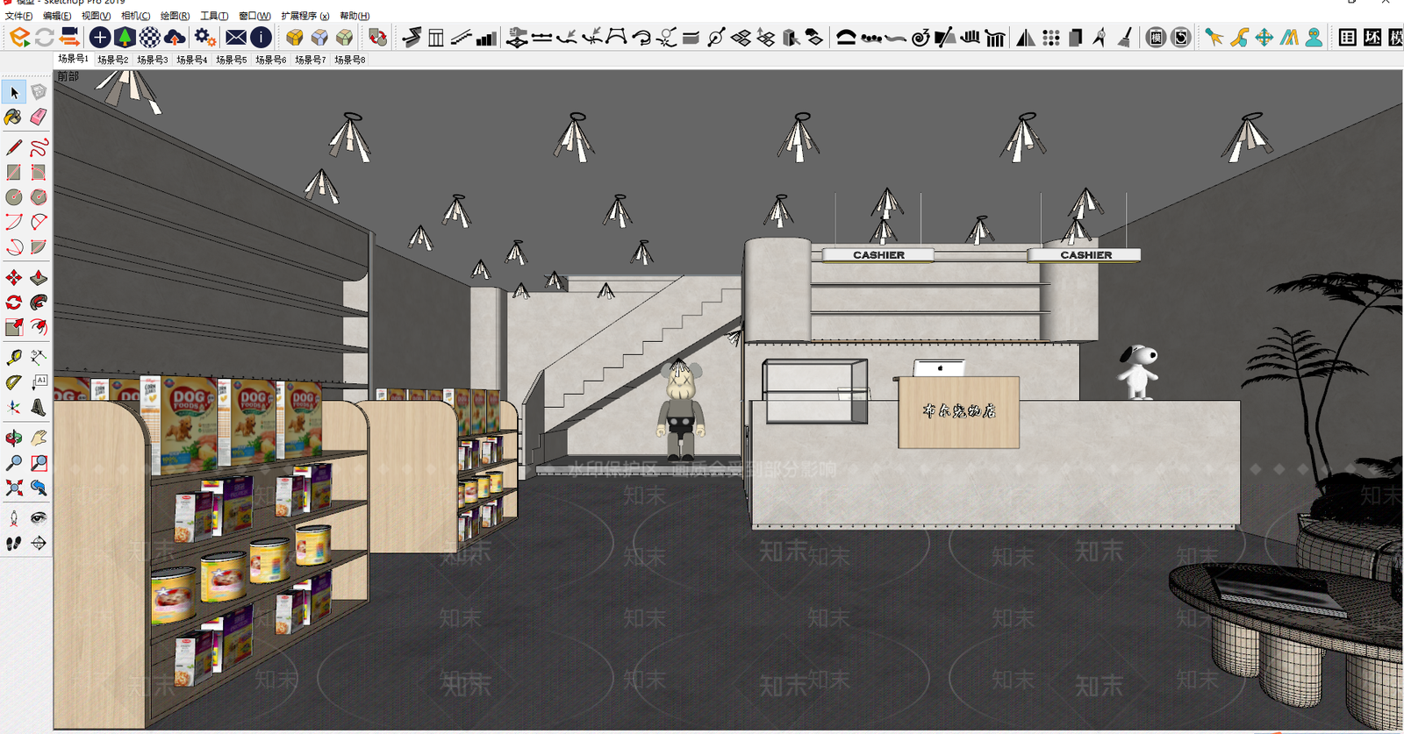Click the Zoom Extents tool
Viewport: 1404px width, 734px height.
[14, 488]
